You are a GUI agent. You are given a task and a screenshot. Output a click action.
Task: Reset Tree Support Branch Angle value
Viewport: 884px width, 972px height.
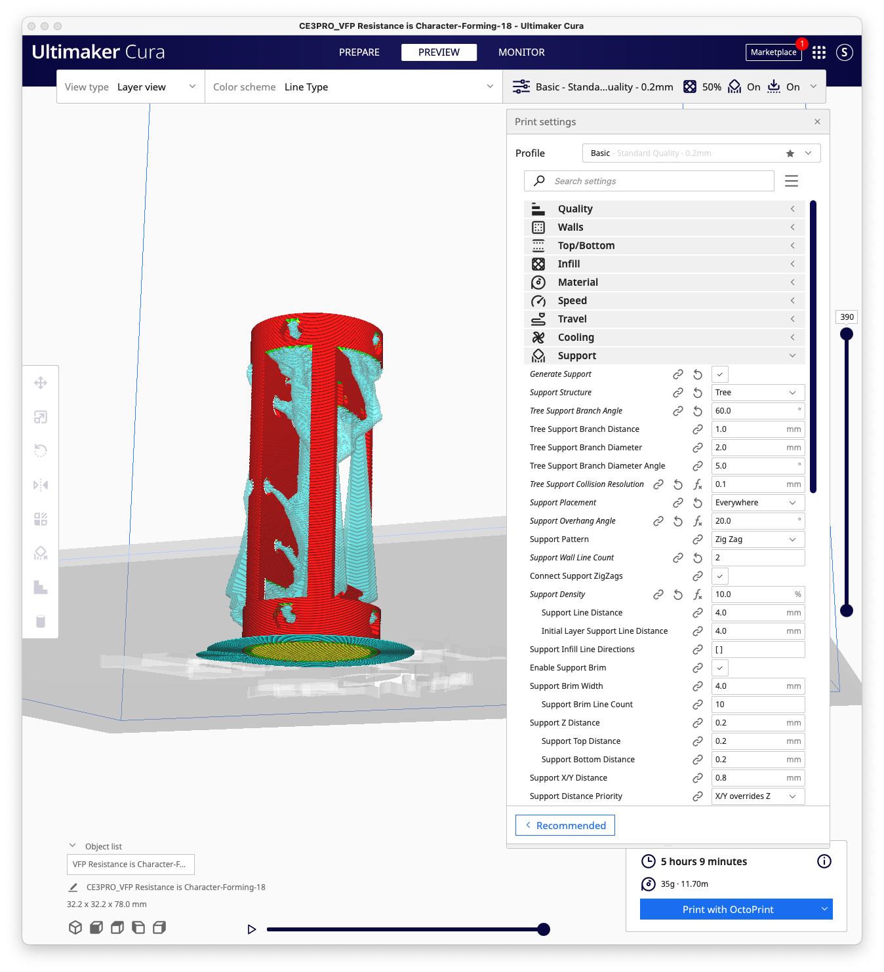(x=698, y=411)
